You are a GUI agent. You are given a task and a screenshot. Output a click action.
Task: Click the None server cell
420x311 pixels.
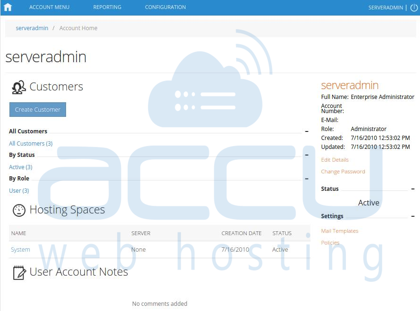point(138,249)
